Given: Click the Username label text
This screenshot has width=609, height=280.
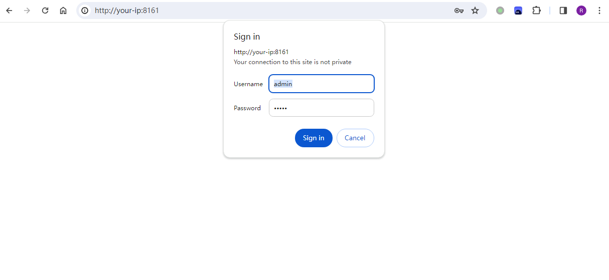Looking at the screenshot, I should click(248, 84).
